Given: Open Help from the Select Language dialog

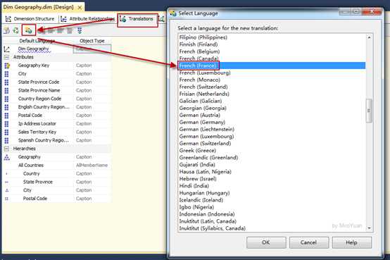Looking at the screenshot, I should [352, 242].
